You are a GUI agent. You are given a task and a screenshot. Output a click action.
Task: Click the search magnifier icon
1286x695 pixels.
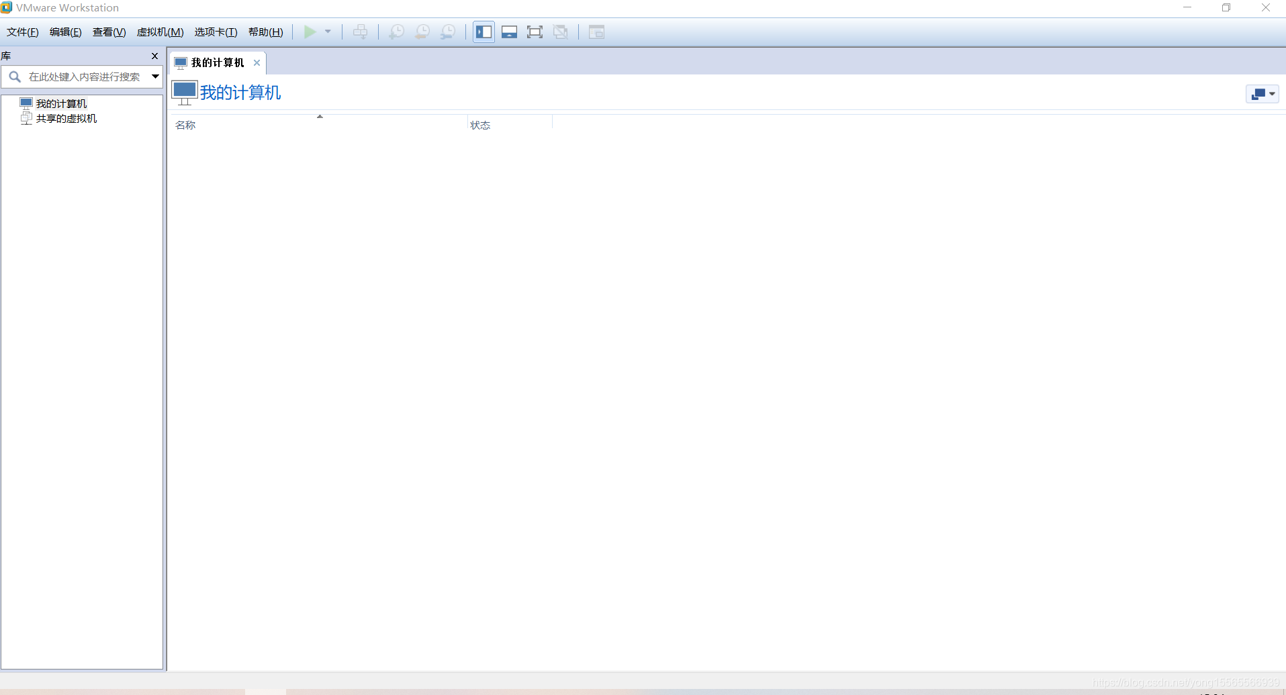(15, 77)
